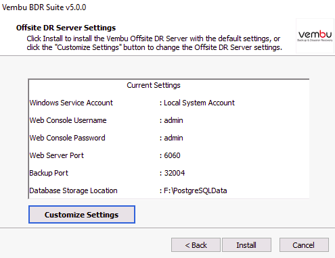Click the 32004 backup port value
Screen dimensions: 335x258
[175, 173]
